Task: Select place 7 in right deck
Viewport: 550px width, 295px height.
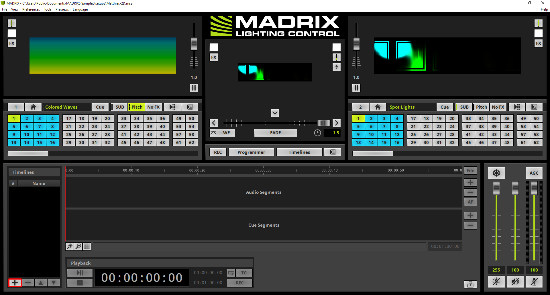Action: click(384, 126)
